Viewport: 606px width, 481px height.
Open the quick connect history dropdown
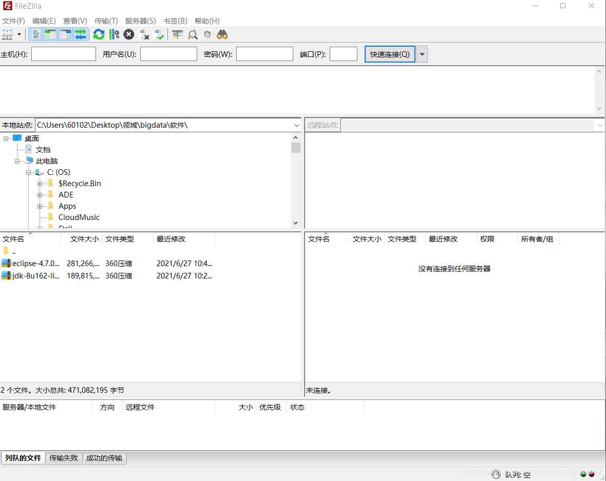422,54
